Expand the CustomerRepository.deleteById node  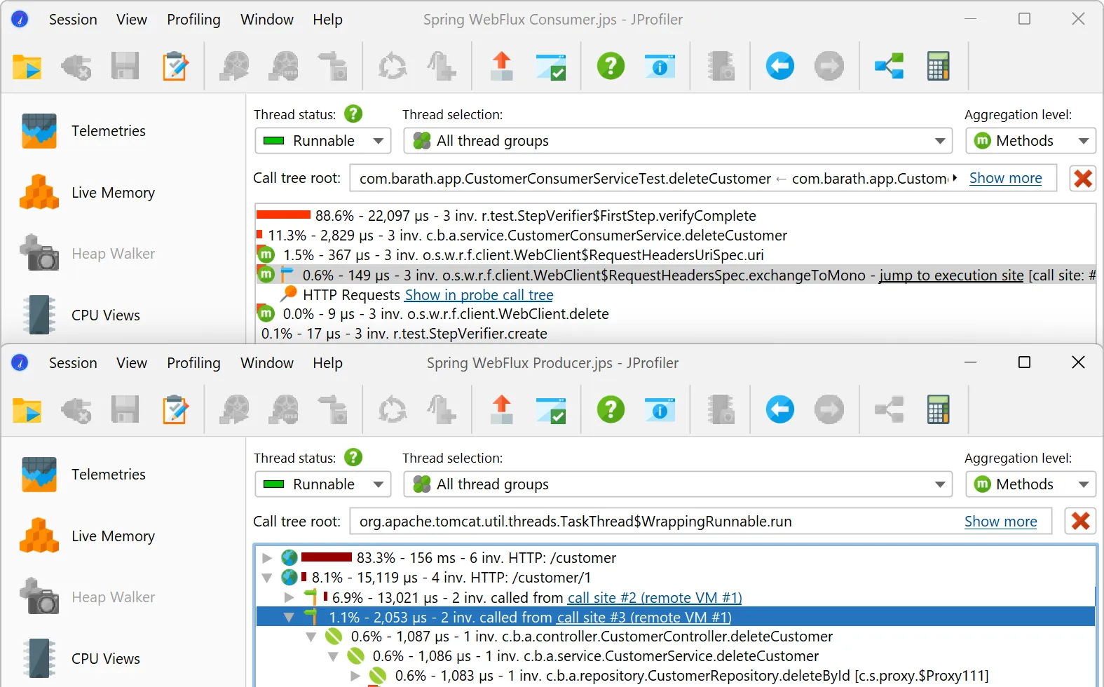pyautogui.click(x=355, y=676)
